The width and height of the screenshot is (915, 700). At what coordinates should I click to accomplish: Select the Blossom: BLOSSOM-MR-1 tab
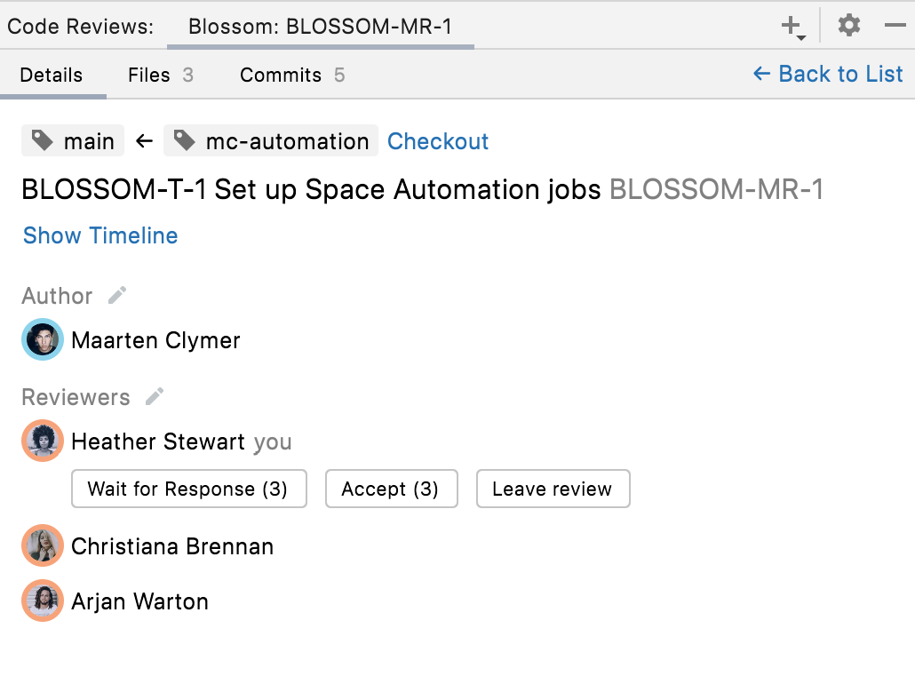click(x=320, y=27)
